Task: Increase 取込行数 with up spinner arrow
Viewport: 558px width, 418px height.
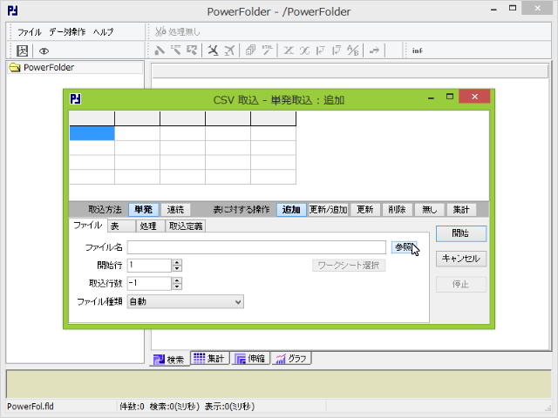Action: tap(177, 280)
